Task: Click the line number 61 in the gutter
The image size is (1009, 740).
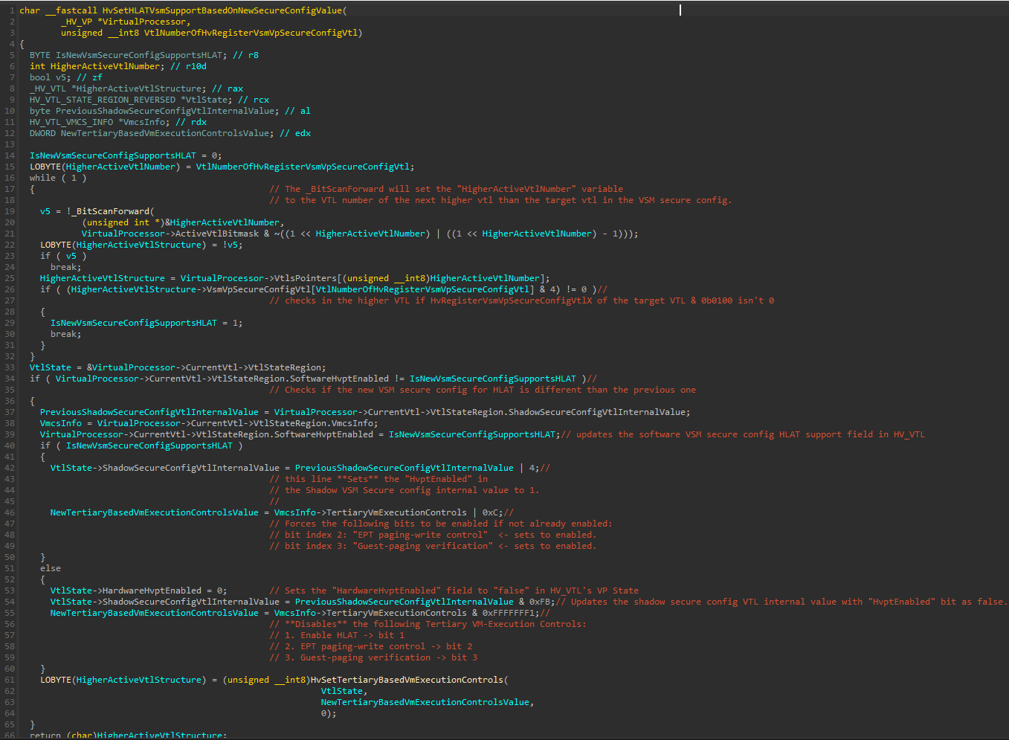Action: point(10,680)
